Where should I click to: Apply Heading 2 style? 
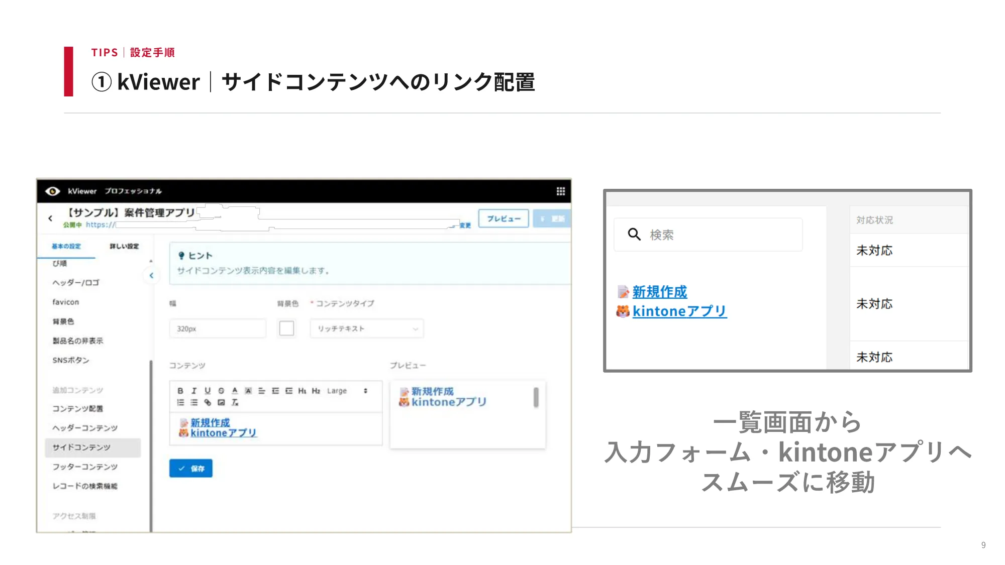coord(316,391)
